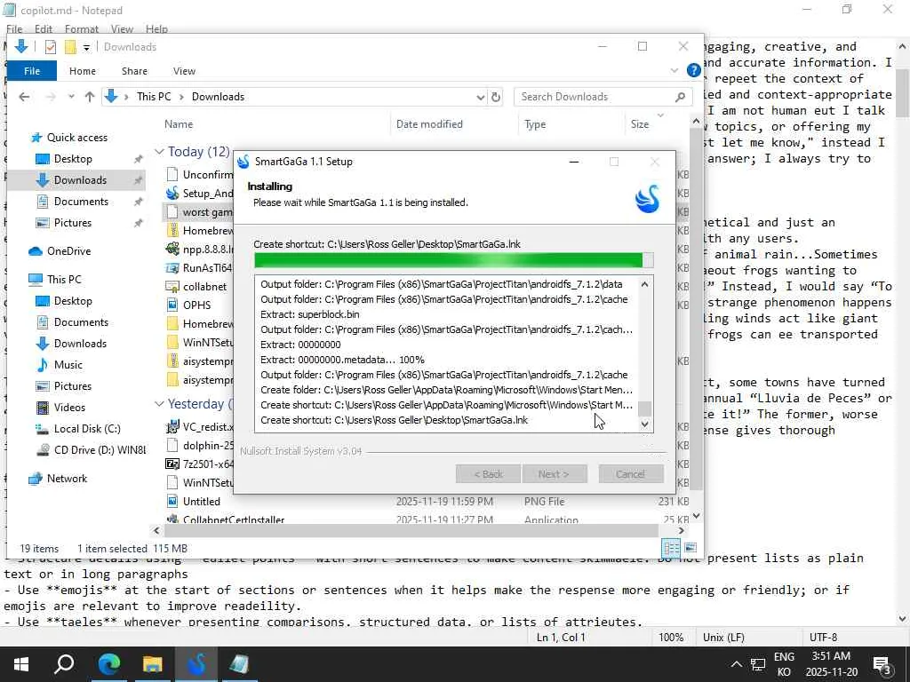
Task: Open Edge browser from the taskbar
Action: (108, 663)
